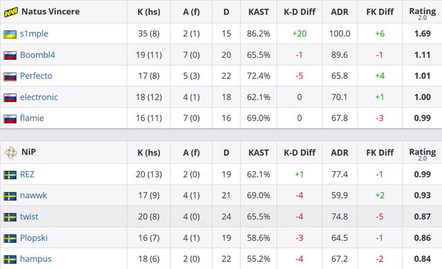Click the Swedish flag beside hampus
Image resolution: width=442 pixels, height=269 pixels.
10,259
